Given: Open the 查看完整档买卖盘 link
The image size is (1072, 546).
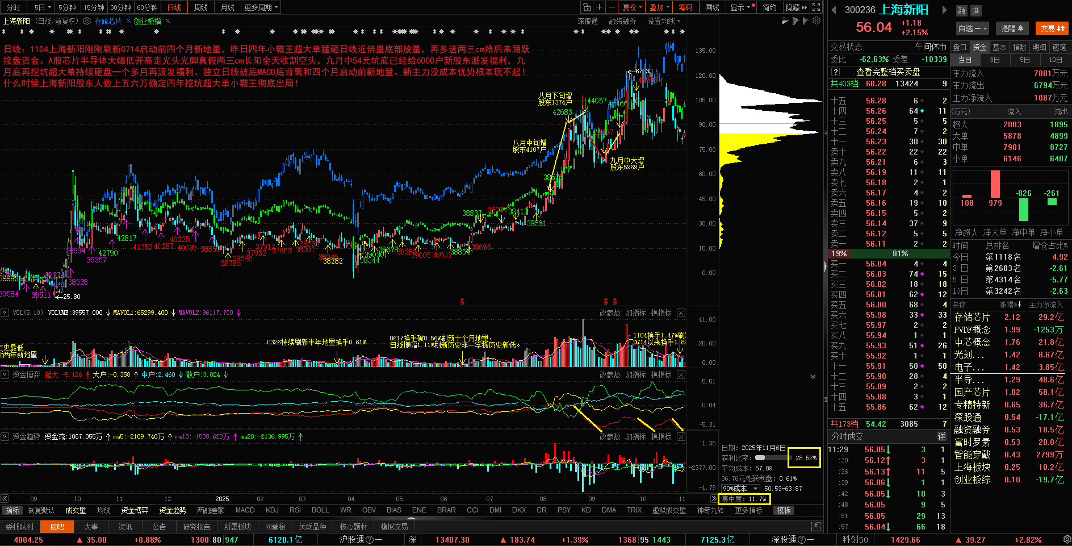Looking at the screenshot, I should 888,72.
